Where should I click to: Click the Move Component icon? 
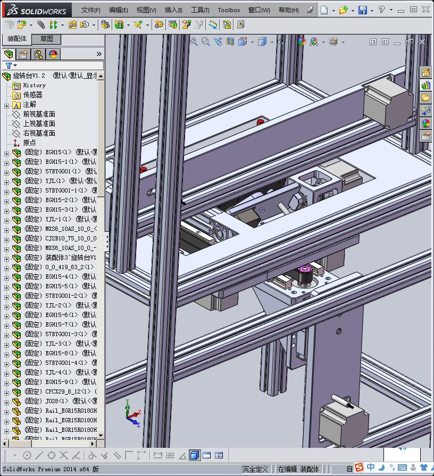point(85,24)
